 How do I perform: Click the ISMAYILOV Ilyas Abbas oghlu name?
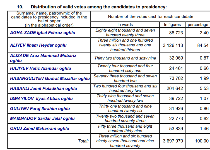tap(41, 99)
